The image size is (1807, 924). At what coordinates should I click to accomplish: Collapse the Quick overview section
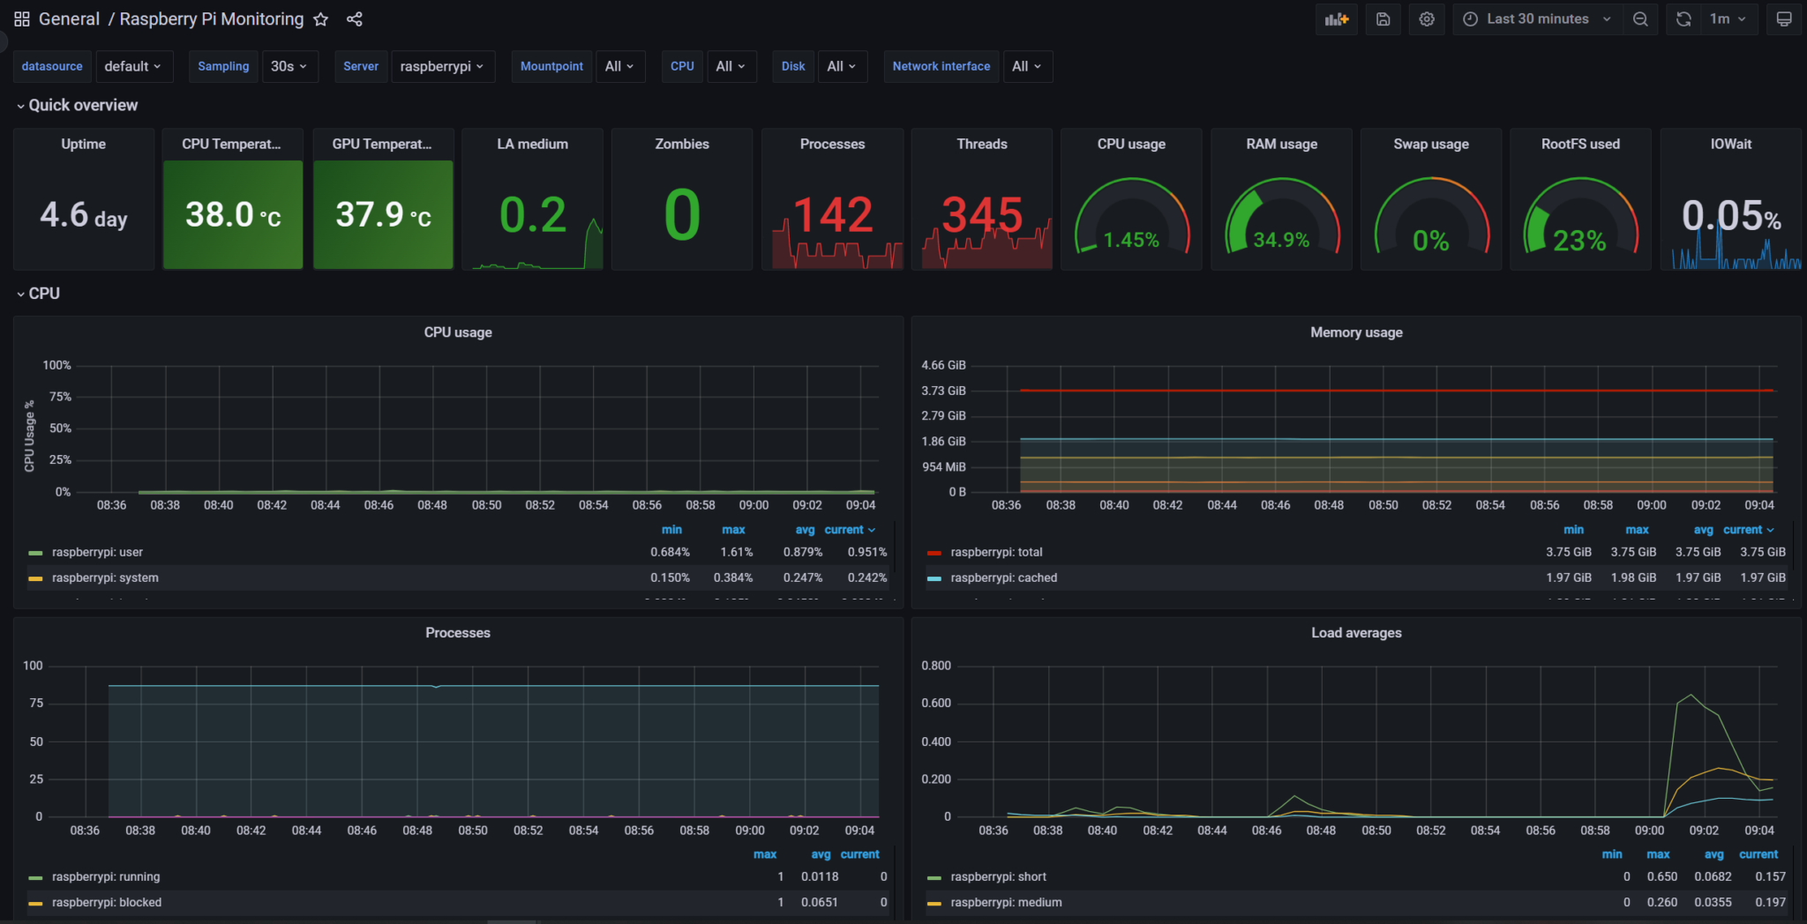[x=82, y=105]
